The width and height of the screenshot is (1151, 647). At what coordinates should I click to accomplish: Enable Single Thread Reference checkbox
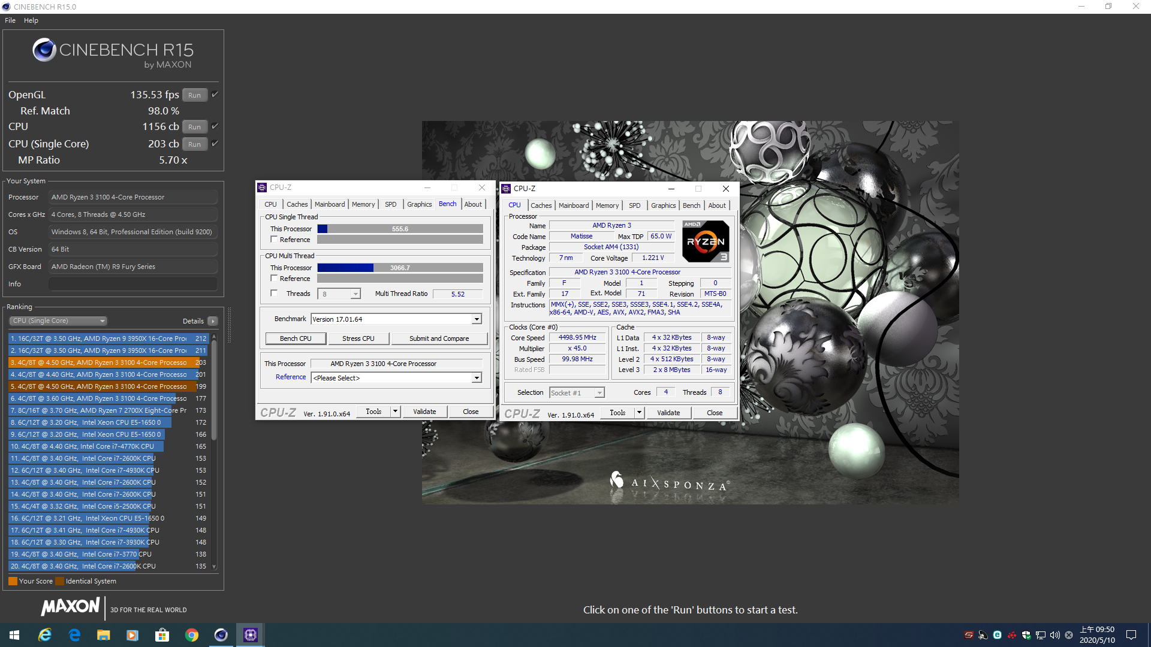274,240
